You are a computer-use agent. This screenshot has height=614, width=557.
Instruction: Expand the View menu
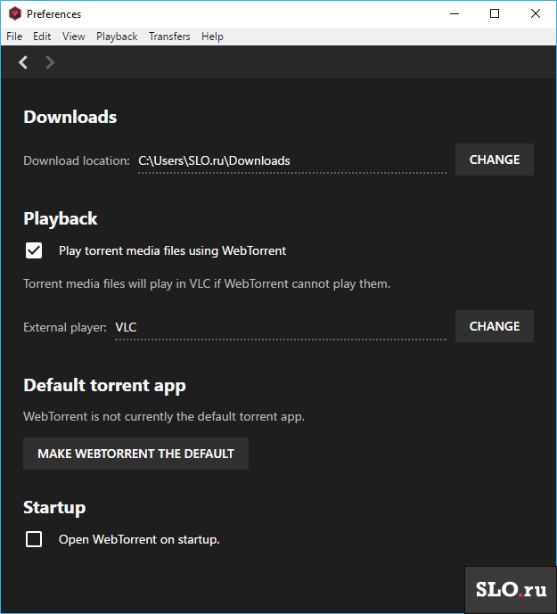(74, 37)
